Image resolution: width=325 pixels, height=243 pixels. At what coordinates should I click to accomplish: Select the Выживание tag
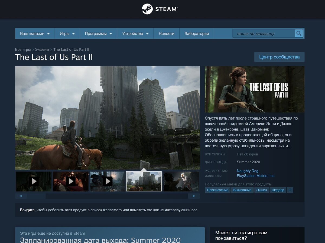[x=242, y=190]
